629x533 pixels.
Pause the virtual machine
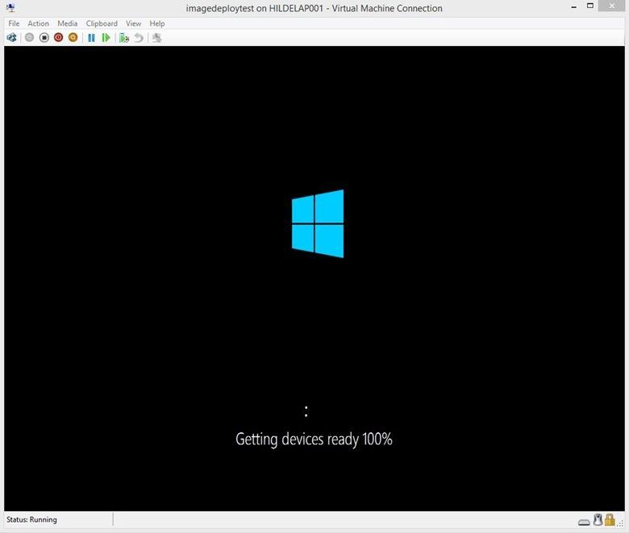point(91,38)
